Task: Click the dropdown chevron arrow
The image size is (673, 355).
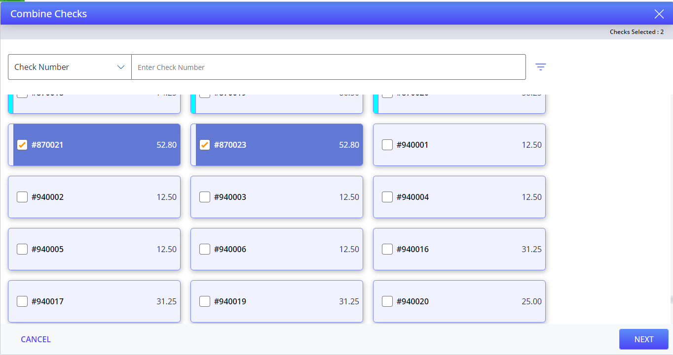Action: pyautogui.click(x=121, y=67)
